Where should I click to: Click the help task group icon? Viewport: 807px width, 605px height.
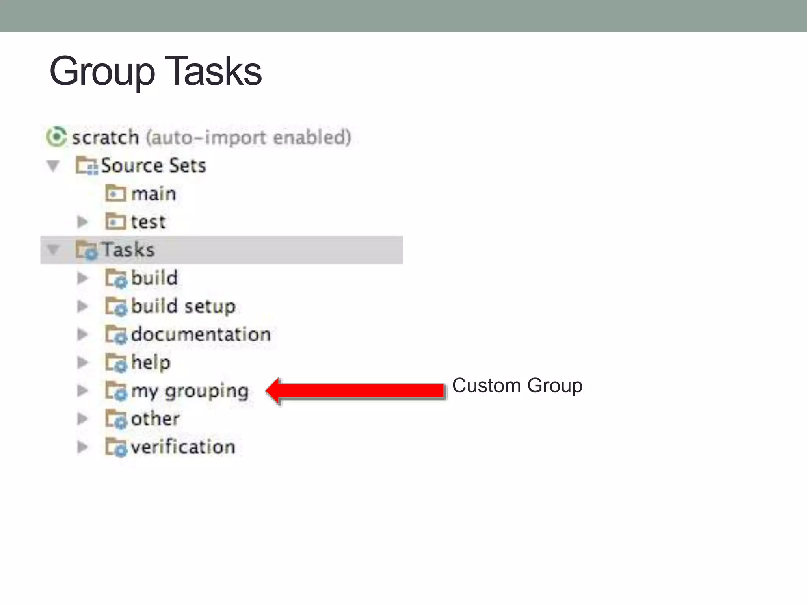tap(116, 363)
